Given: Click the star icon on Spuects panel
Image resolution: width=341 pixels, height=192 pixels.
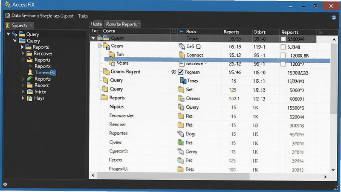Looking at the screenshot, I should pos(8,26).
